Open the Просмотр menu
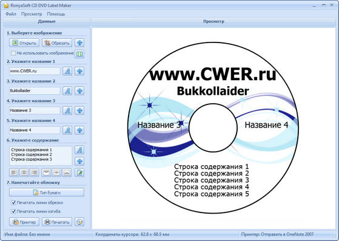Viewport: 339px width, 241px height. [32, 14]
